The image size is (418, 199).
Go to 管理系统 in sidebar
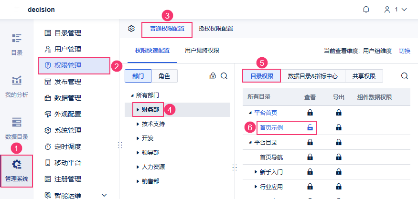click(17, 171)
